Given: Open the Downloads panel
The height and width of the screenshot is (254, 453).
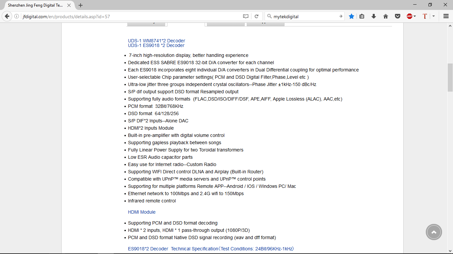Looking at the screenshot, I should pyautogui.click(x=374, y=16).
